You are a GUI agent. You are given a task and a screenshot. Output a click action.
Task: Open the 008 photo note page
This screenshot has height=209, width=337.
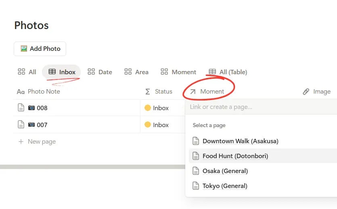pos(42,108)
